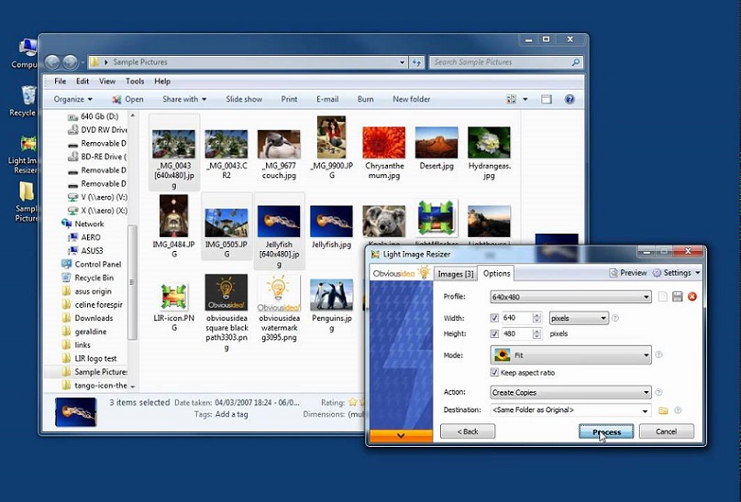Image resolution: width=741 pixels, height=502 pixels.
Task: Open destination folder browse icon
Action: pyautogui.click(x=663, y=410)
